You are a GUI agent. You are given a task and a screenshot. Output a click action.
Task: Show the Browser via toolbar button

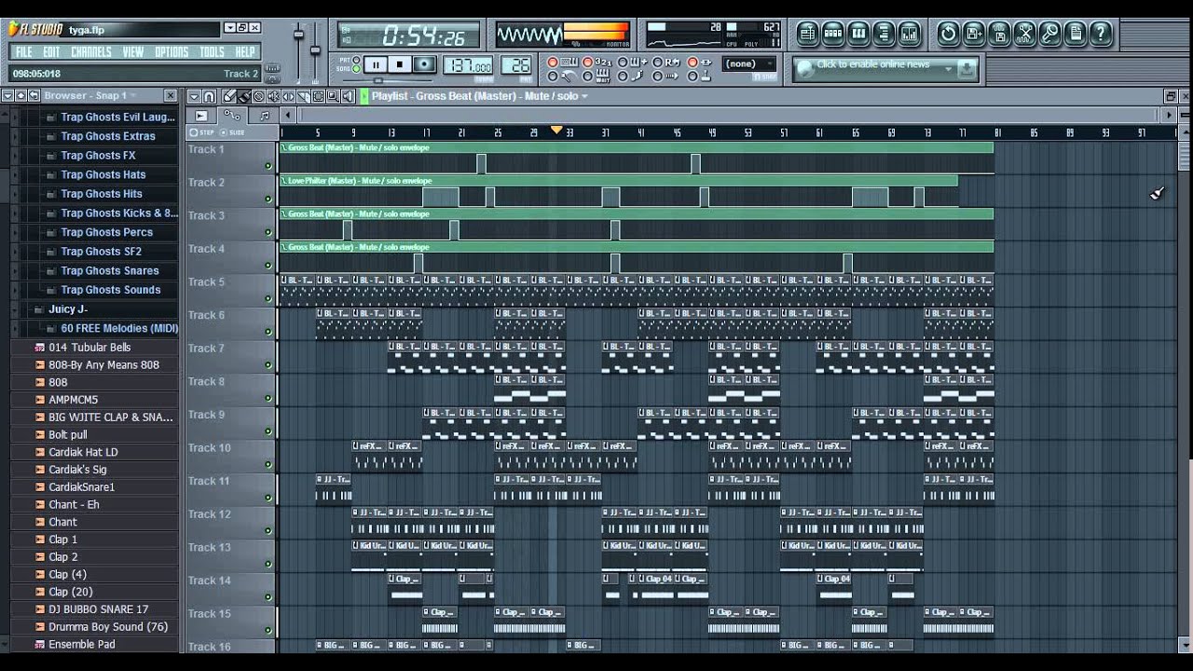(x=884, y=34)
